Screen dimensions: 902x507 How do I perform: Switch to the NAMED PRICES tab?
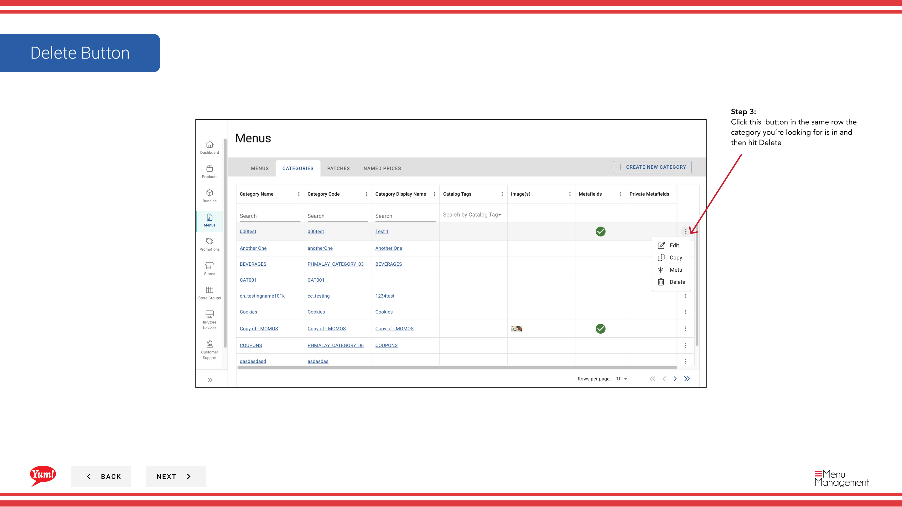[382, 168]
